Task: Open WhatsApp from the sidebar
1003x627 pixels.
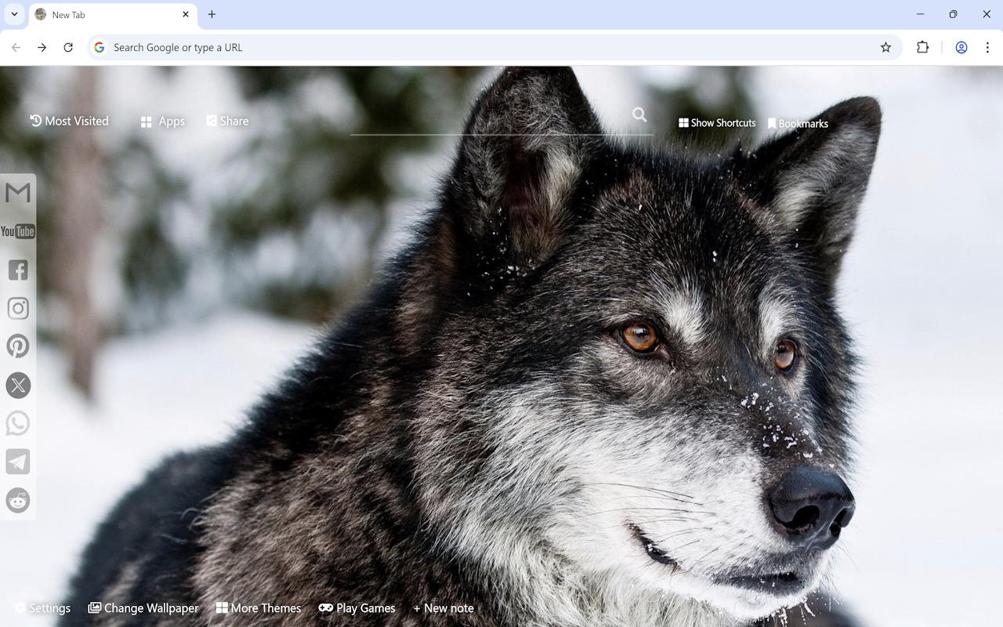Action: (x=17, y=423)
